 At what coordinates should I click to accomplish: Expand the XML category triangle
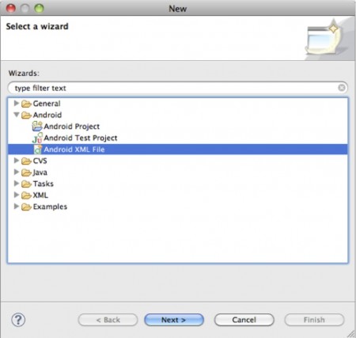coord(17,195)
